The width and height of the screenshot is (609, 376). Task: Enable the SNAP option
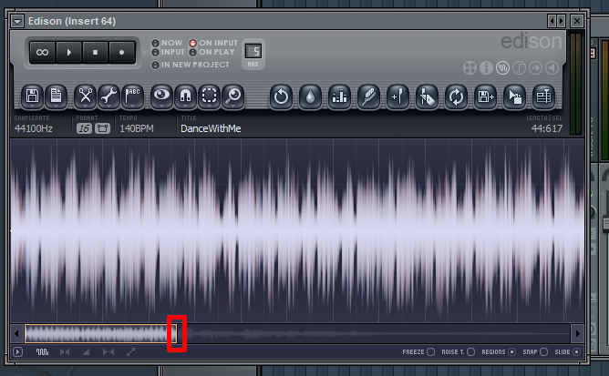pos(543,352)
